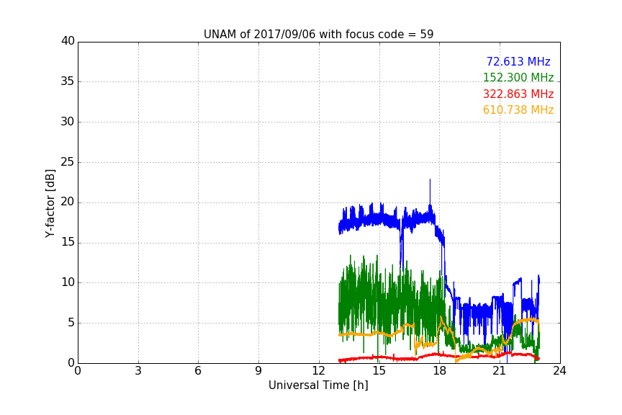Click the x-axis tick value 24
Image resolution: width=622 pixels, height=415 pixels.
pos(560,371)
